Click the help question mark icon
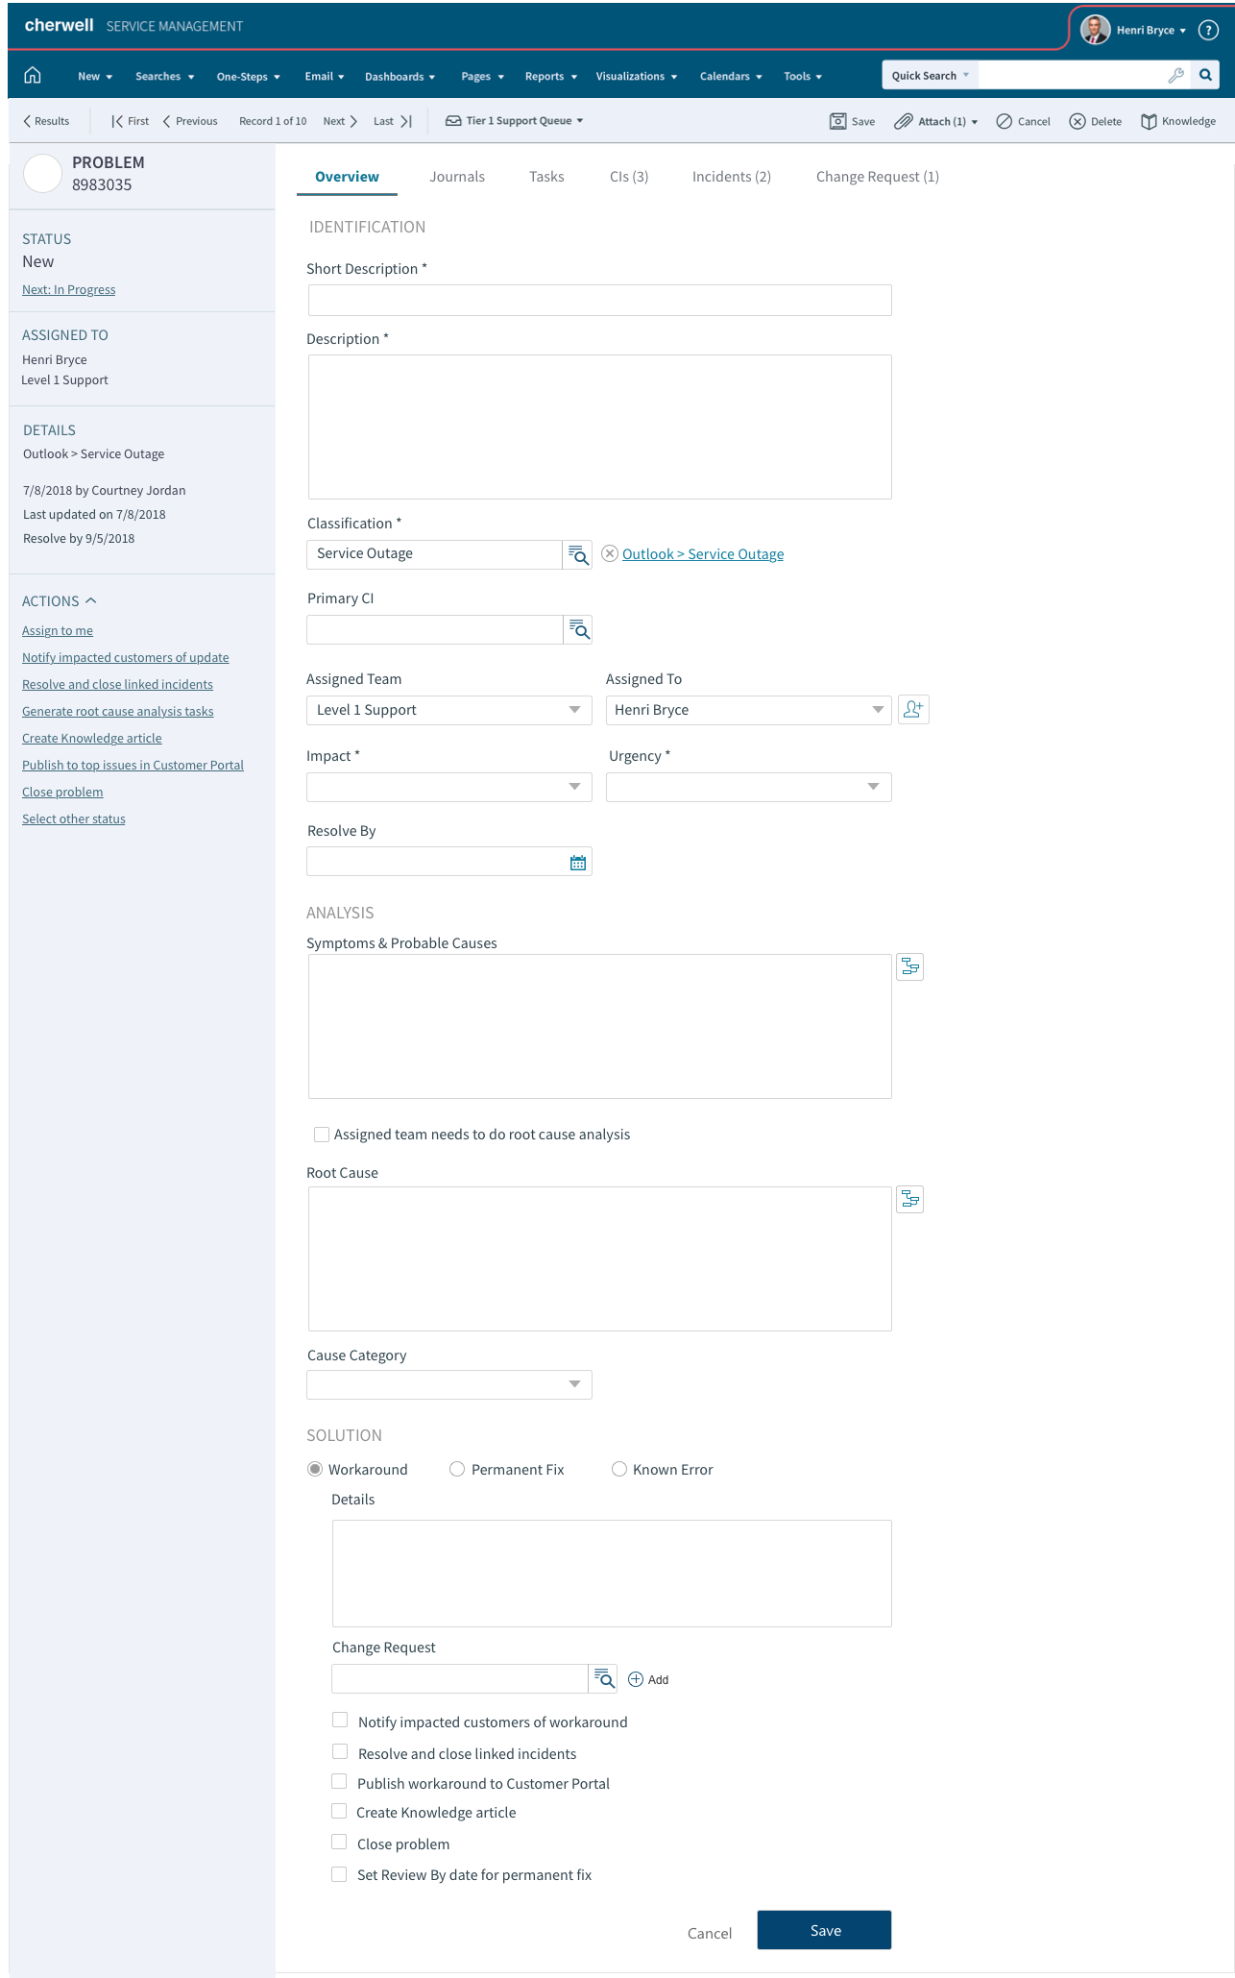This screenshot has width=1235, height=1978. click(x=1208, y=30)
